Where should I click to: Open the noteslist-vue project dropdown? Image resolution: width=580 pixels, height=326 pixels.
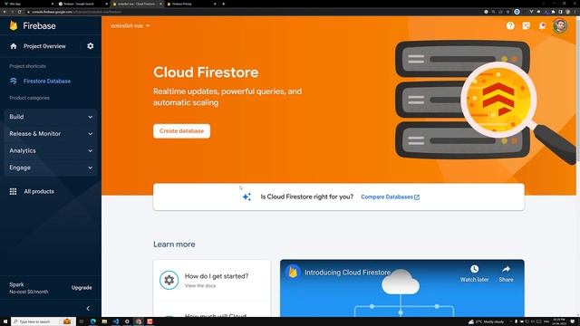click(x=130, y=26)
